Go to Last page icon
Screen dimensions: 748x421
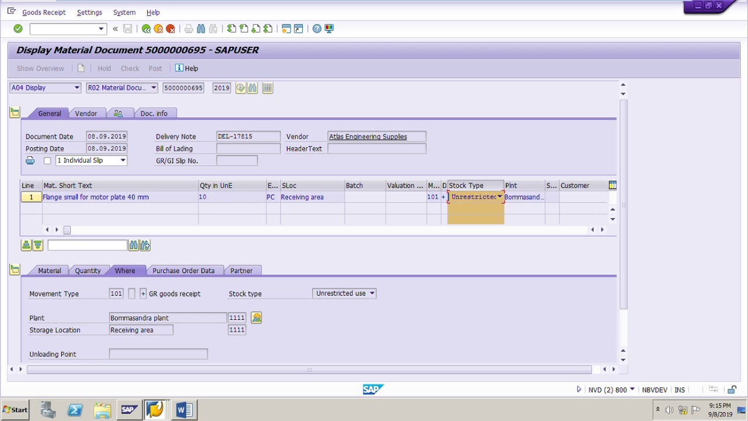pyautogui.click(x=268, y=29)
